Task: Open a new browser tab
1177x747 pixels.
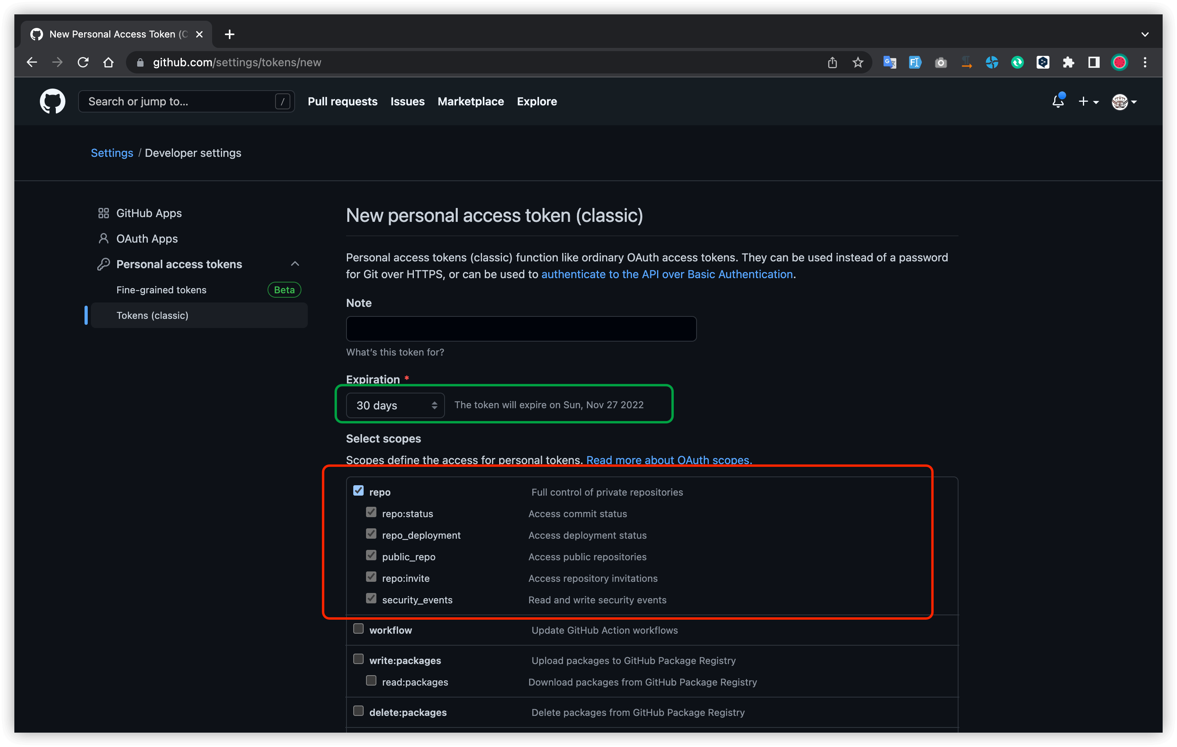Action: click(229, 34)
